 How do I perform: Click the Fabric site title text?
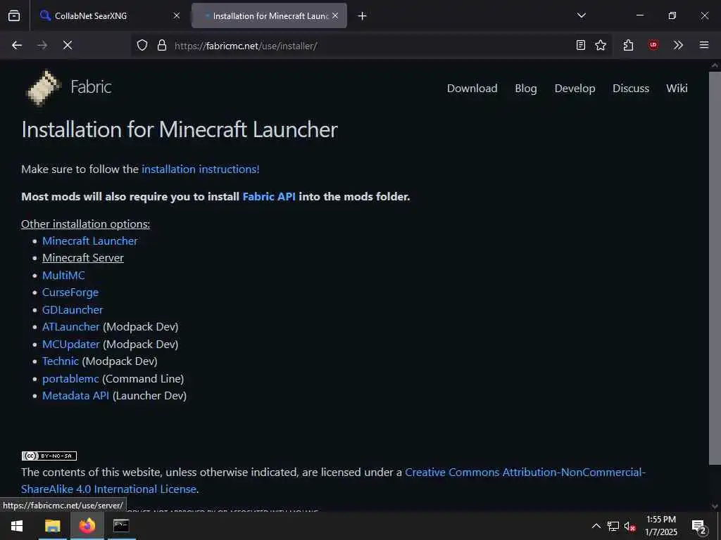click(91, 86)
